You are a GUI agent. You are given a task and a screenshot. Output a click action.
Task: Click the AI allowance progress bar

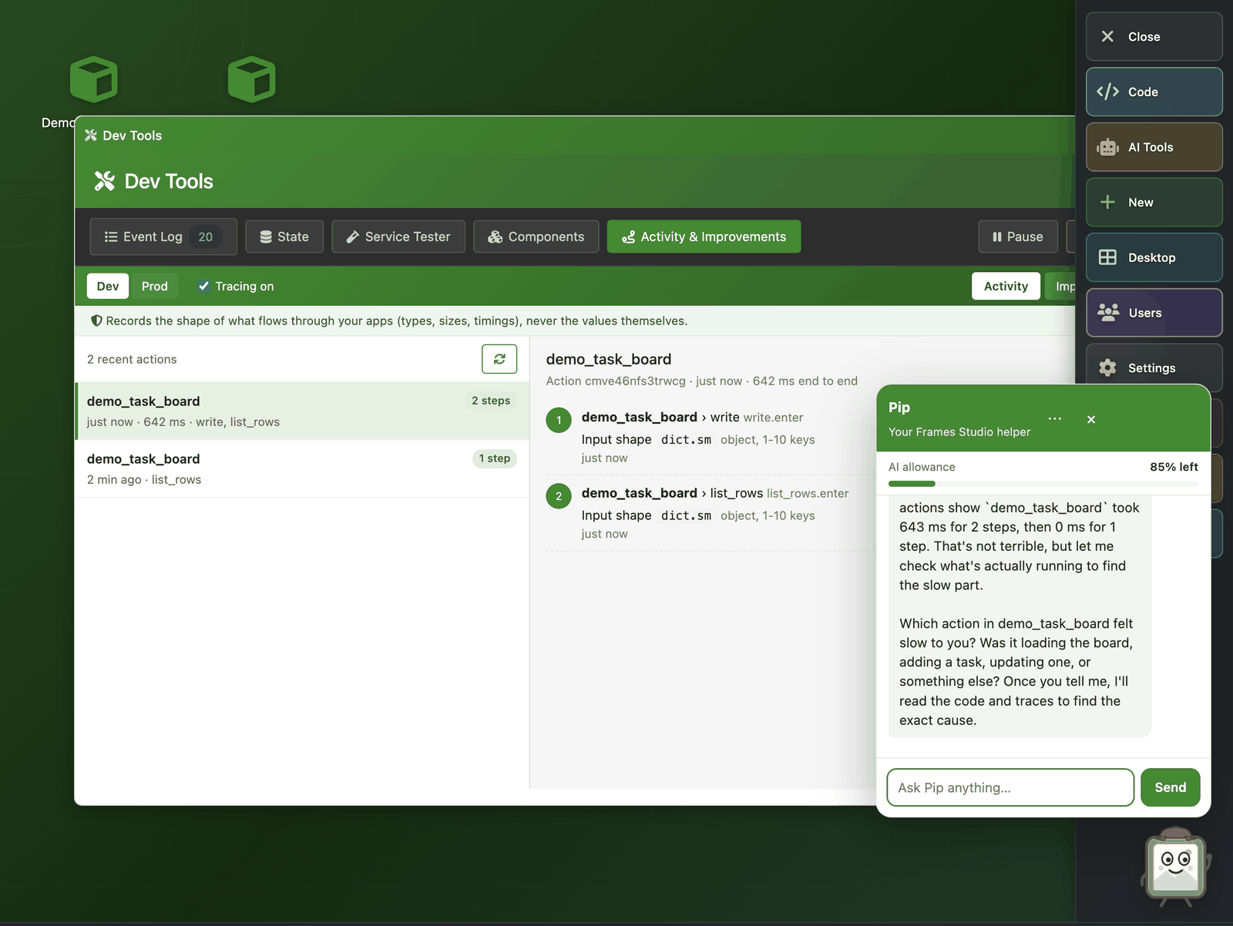1043,484
